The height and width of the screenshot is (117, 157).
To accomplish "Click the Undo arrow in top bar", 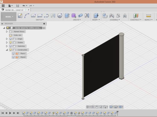I will click(x=24, y=6).
